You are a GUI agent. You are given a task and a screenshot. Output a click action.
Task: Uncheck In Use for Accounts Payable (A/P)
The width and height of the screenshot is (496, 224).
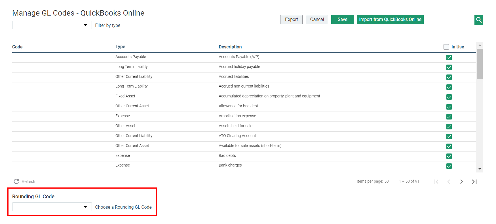click(449, 57)
